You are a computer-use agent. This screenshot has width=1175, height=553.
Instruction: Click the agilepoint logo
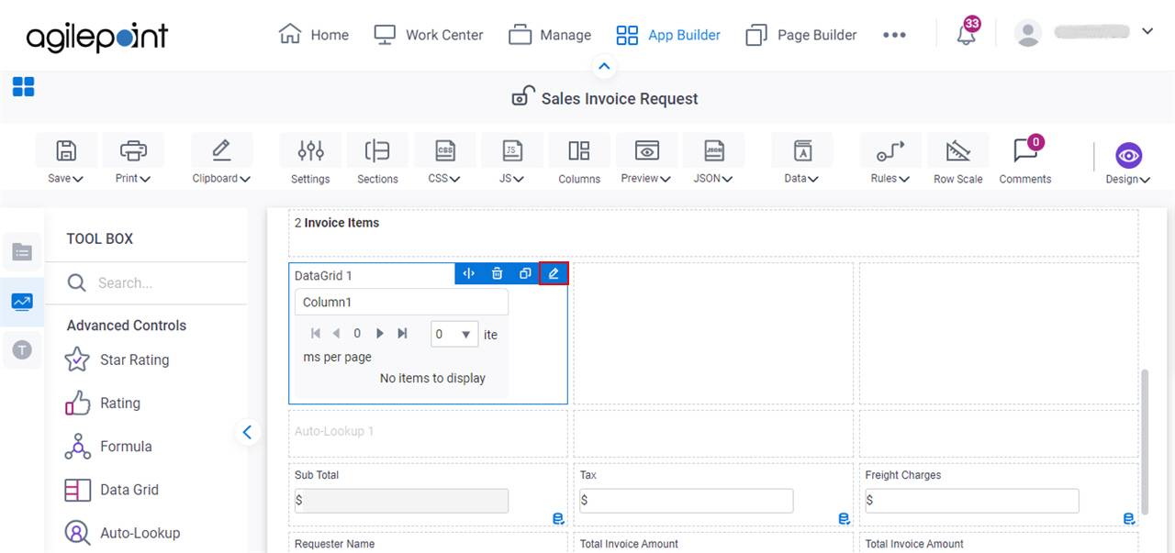coord(97,37)
